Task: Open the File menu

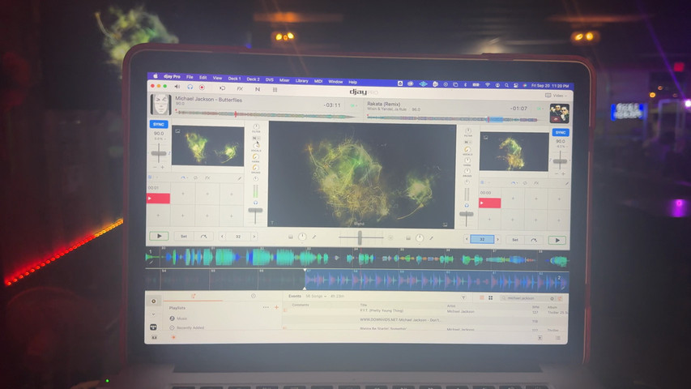Action: pyautogui.click(x=190, y=77)
